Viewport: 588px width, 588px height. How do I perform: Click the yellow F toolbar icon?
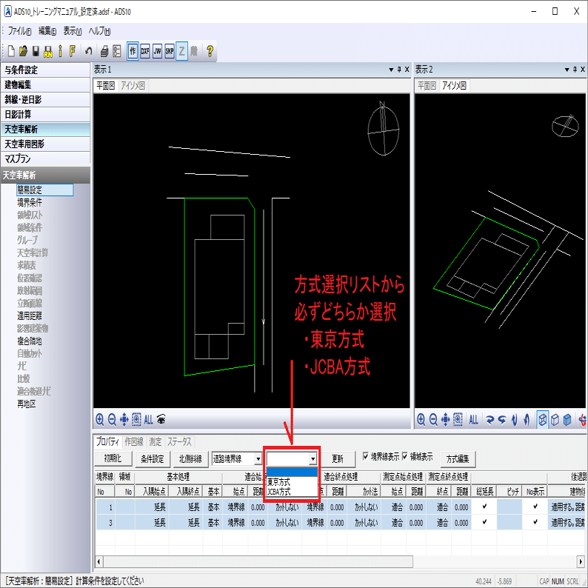click(x=73, y=51)
